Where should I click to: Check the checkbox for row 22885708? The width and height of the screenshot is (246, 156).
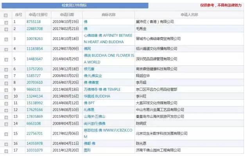pyautogui.click(x=6, y=29)
